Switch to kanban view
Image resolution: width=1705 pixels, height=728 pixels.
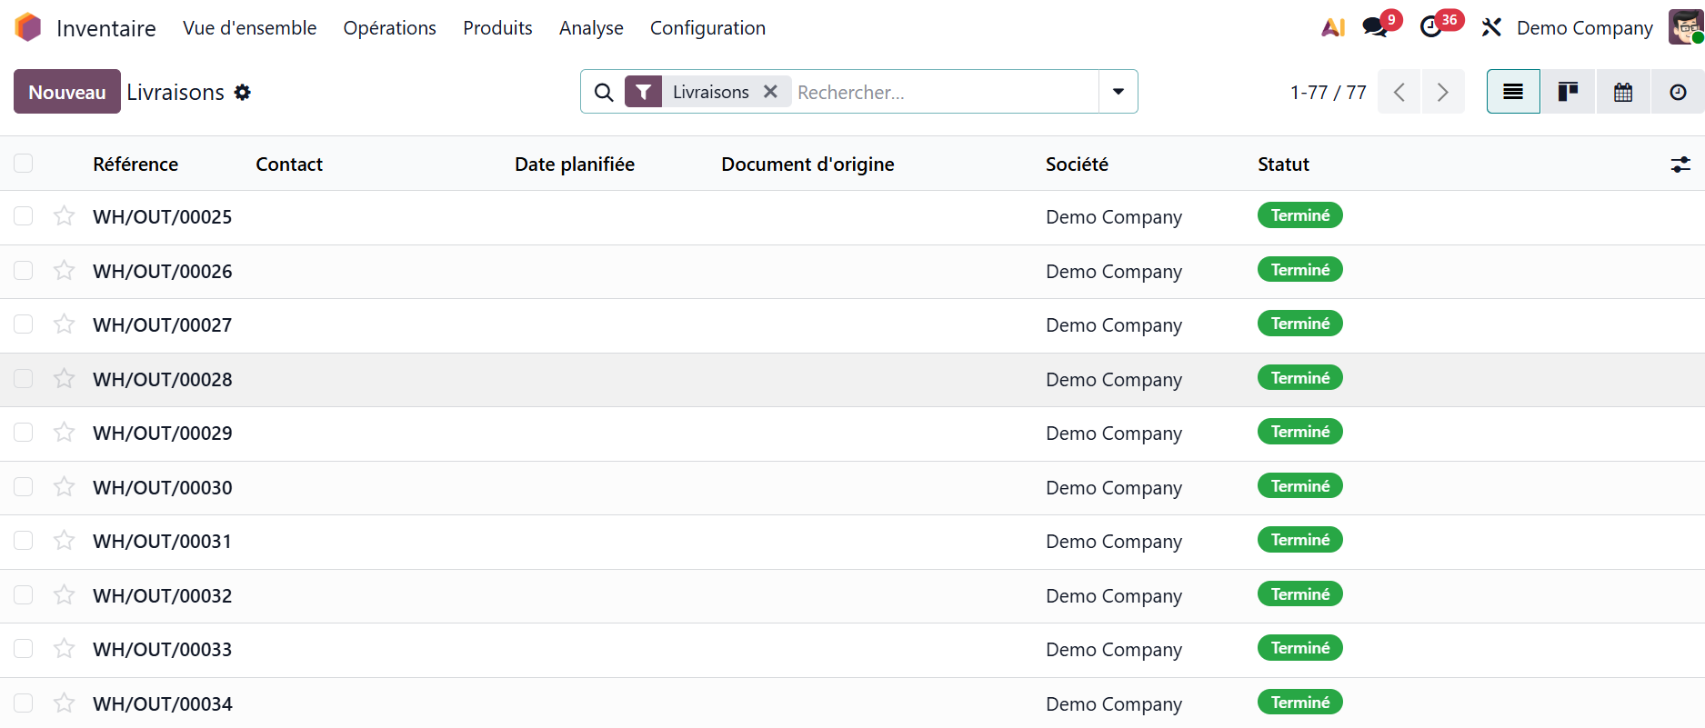tap(1568, 92)
